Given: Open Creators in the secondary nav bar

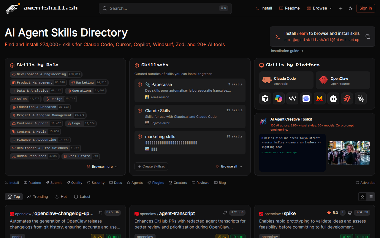Looking at the screenshot, I should pyautogui.click(x=178, y=183).
